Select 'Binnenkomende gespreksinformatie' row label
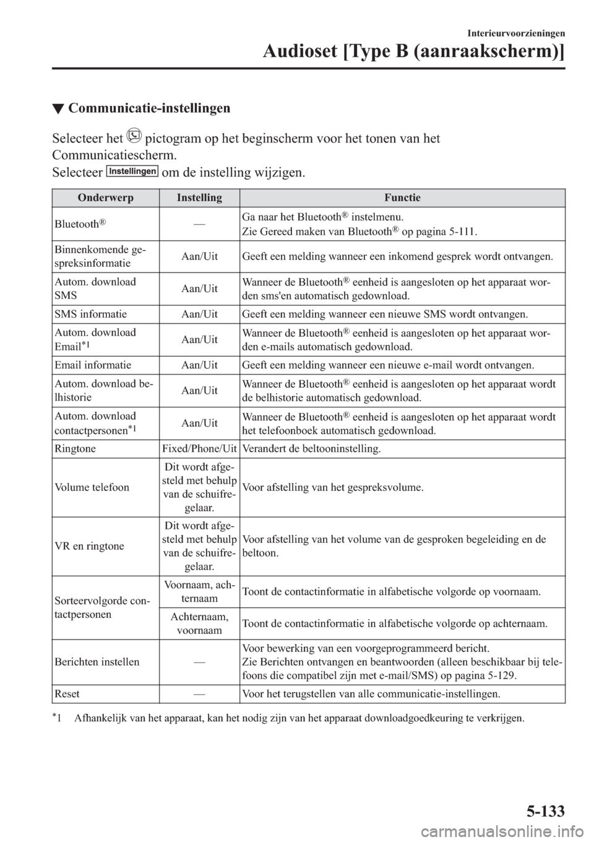The image size is (594, 842). pyautogui.click(x=101, y=256)
